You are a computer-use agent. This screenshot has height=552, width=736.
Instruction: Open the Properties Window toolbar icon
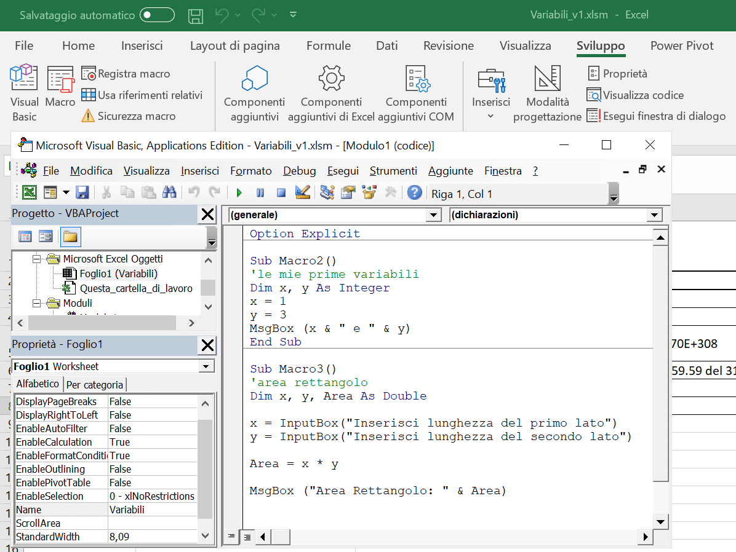348,192
